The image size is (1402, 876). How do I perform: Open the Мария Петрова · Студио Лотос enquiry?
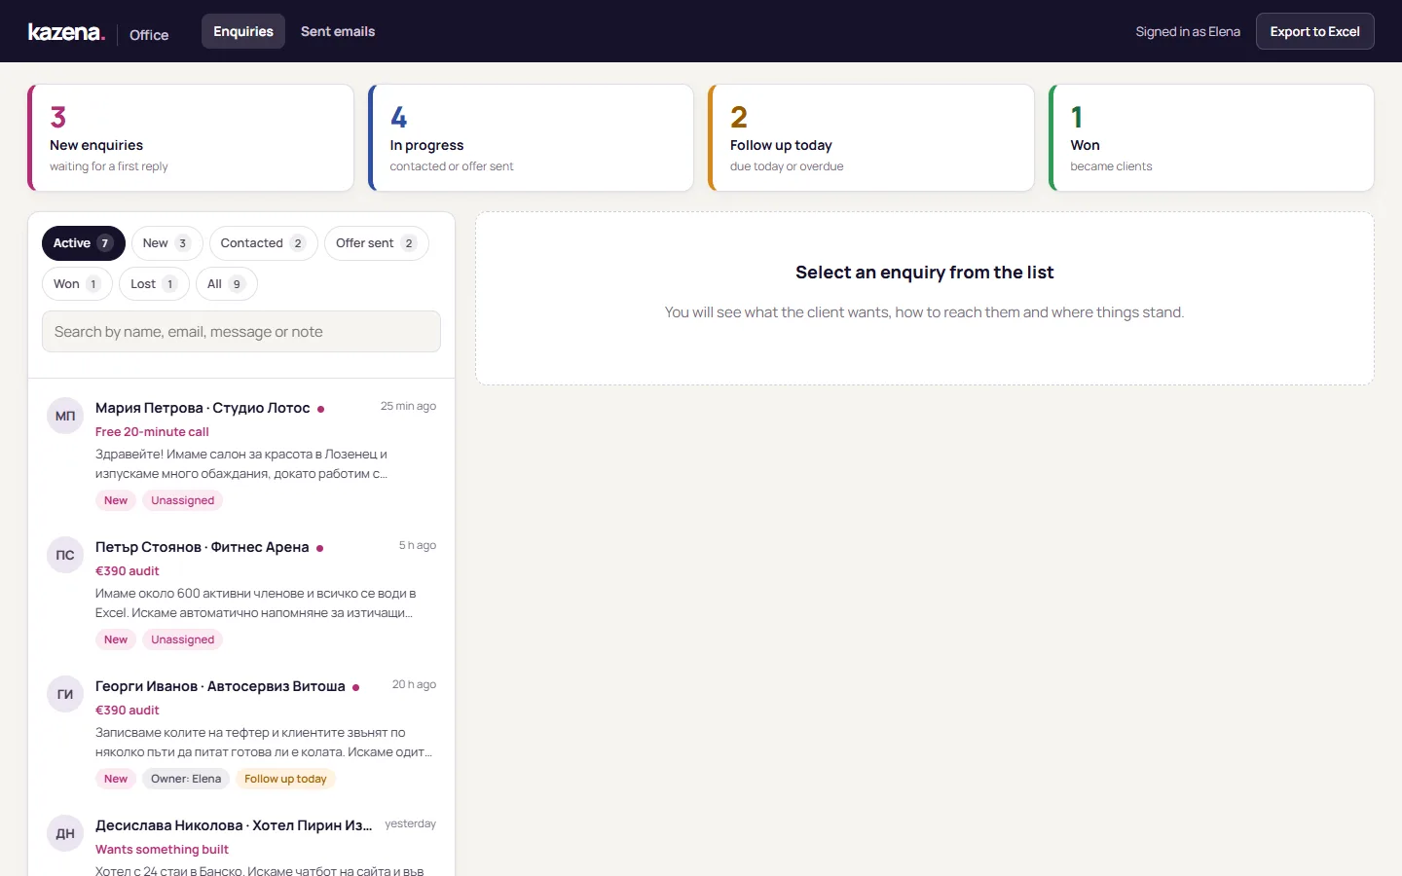(241, 454)
